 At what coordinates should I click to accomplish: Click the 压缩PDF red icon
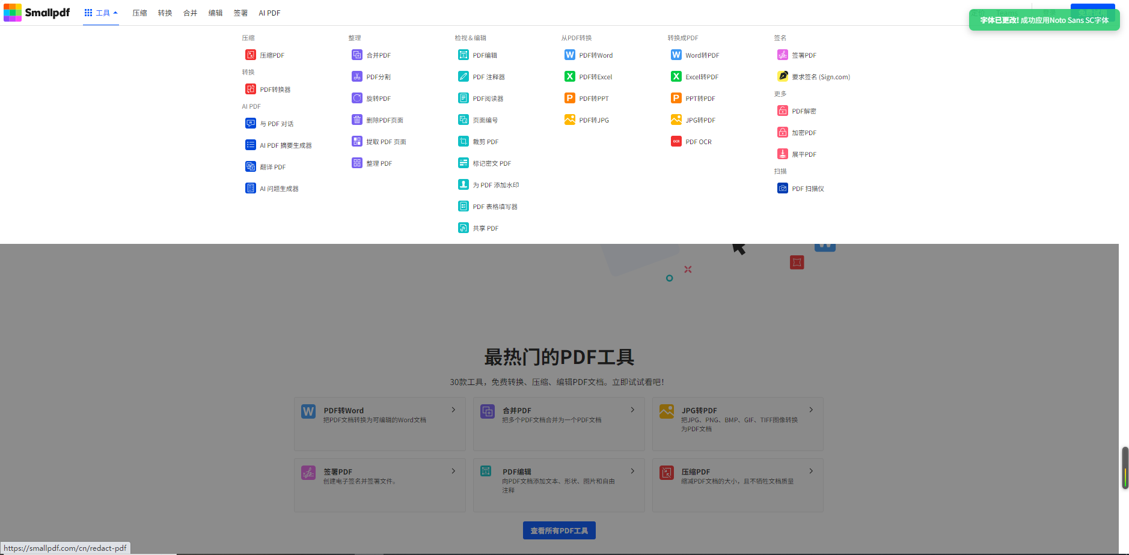250,55
